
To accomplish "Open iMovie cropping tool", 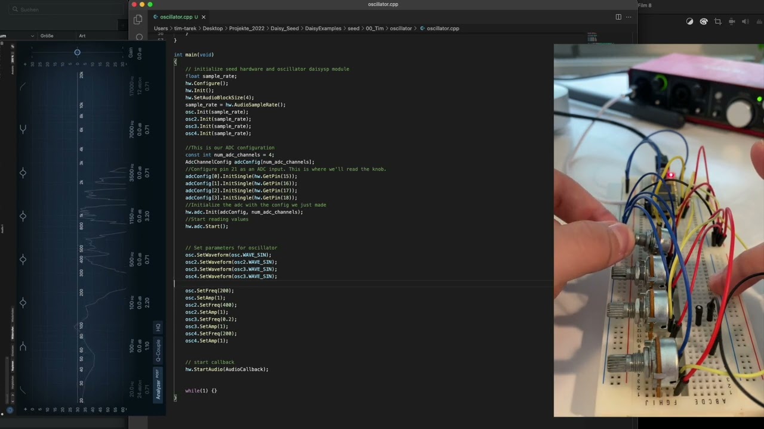I will click(718, 21).
